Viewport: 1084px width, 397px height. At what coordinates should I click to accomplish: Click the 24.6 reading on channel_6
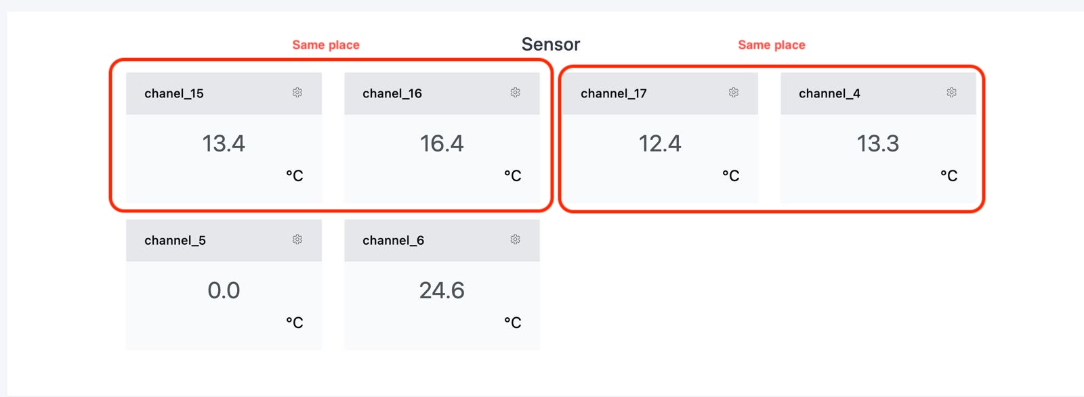[x=442, y=290]
